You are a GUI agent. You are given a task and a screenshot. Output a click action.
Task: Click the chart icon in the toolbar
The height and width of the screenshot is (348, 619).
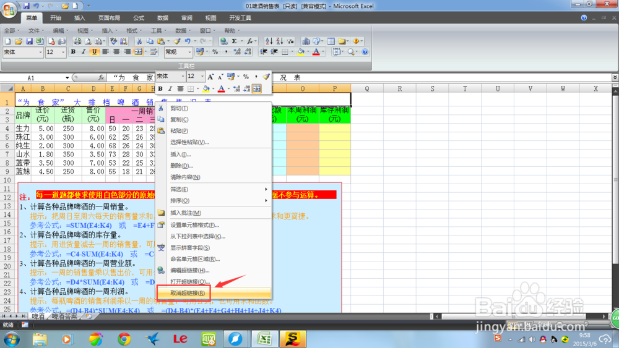pos(306,41)
